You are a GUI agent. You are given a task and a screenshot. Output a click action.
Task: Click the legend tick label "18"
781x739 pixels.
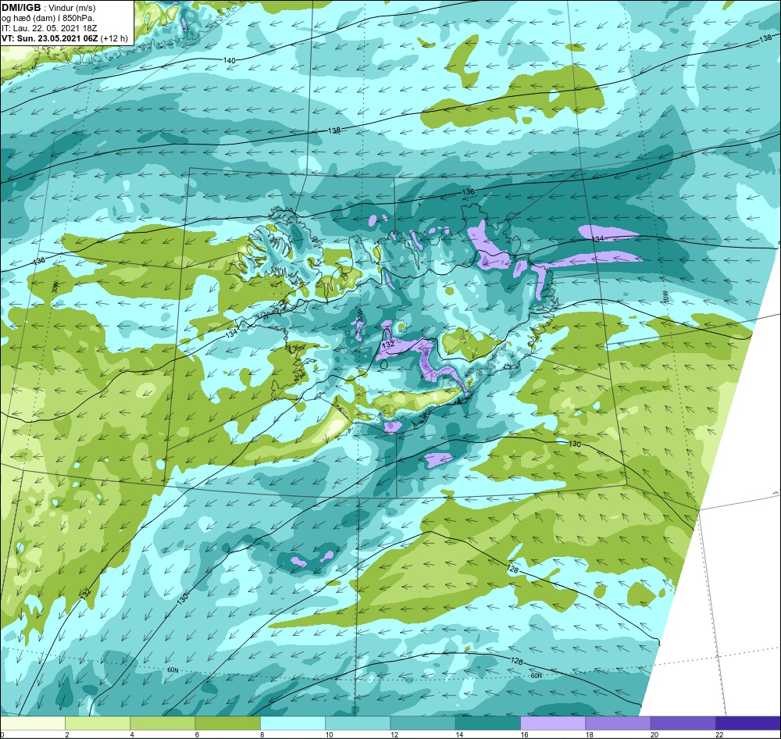point(589,734)
